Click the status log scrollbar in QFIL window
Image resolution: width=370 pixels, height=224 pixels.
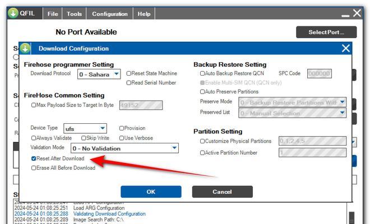click(x=351, y=217)
